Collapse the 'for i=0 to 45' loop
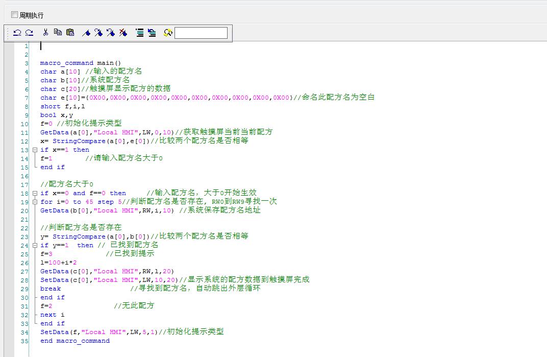Image resolution: width=547 pixels, height=357 pixels. tap(35, 202)
